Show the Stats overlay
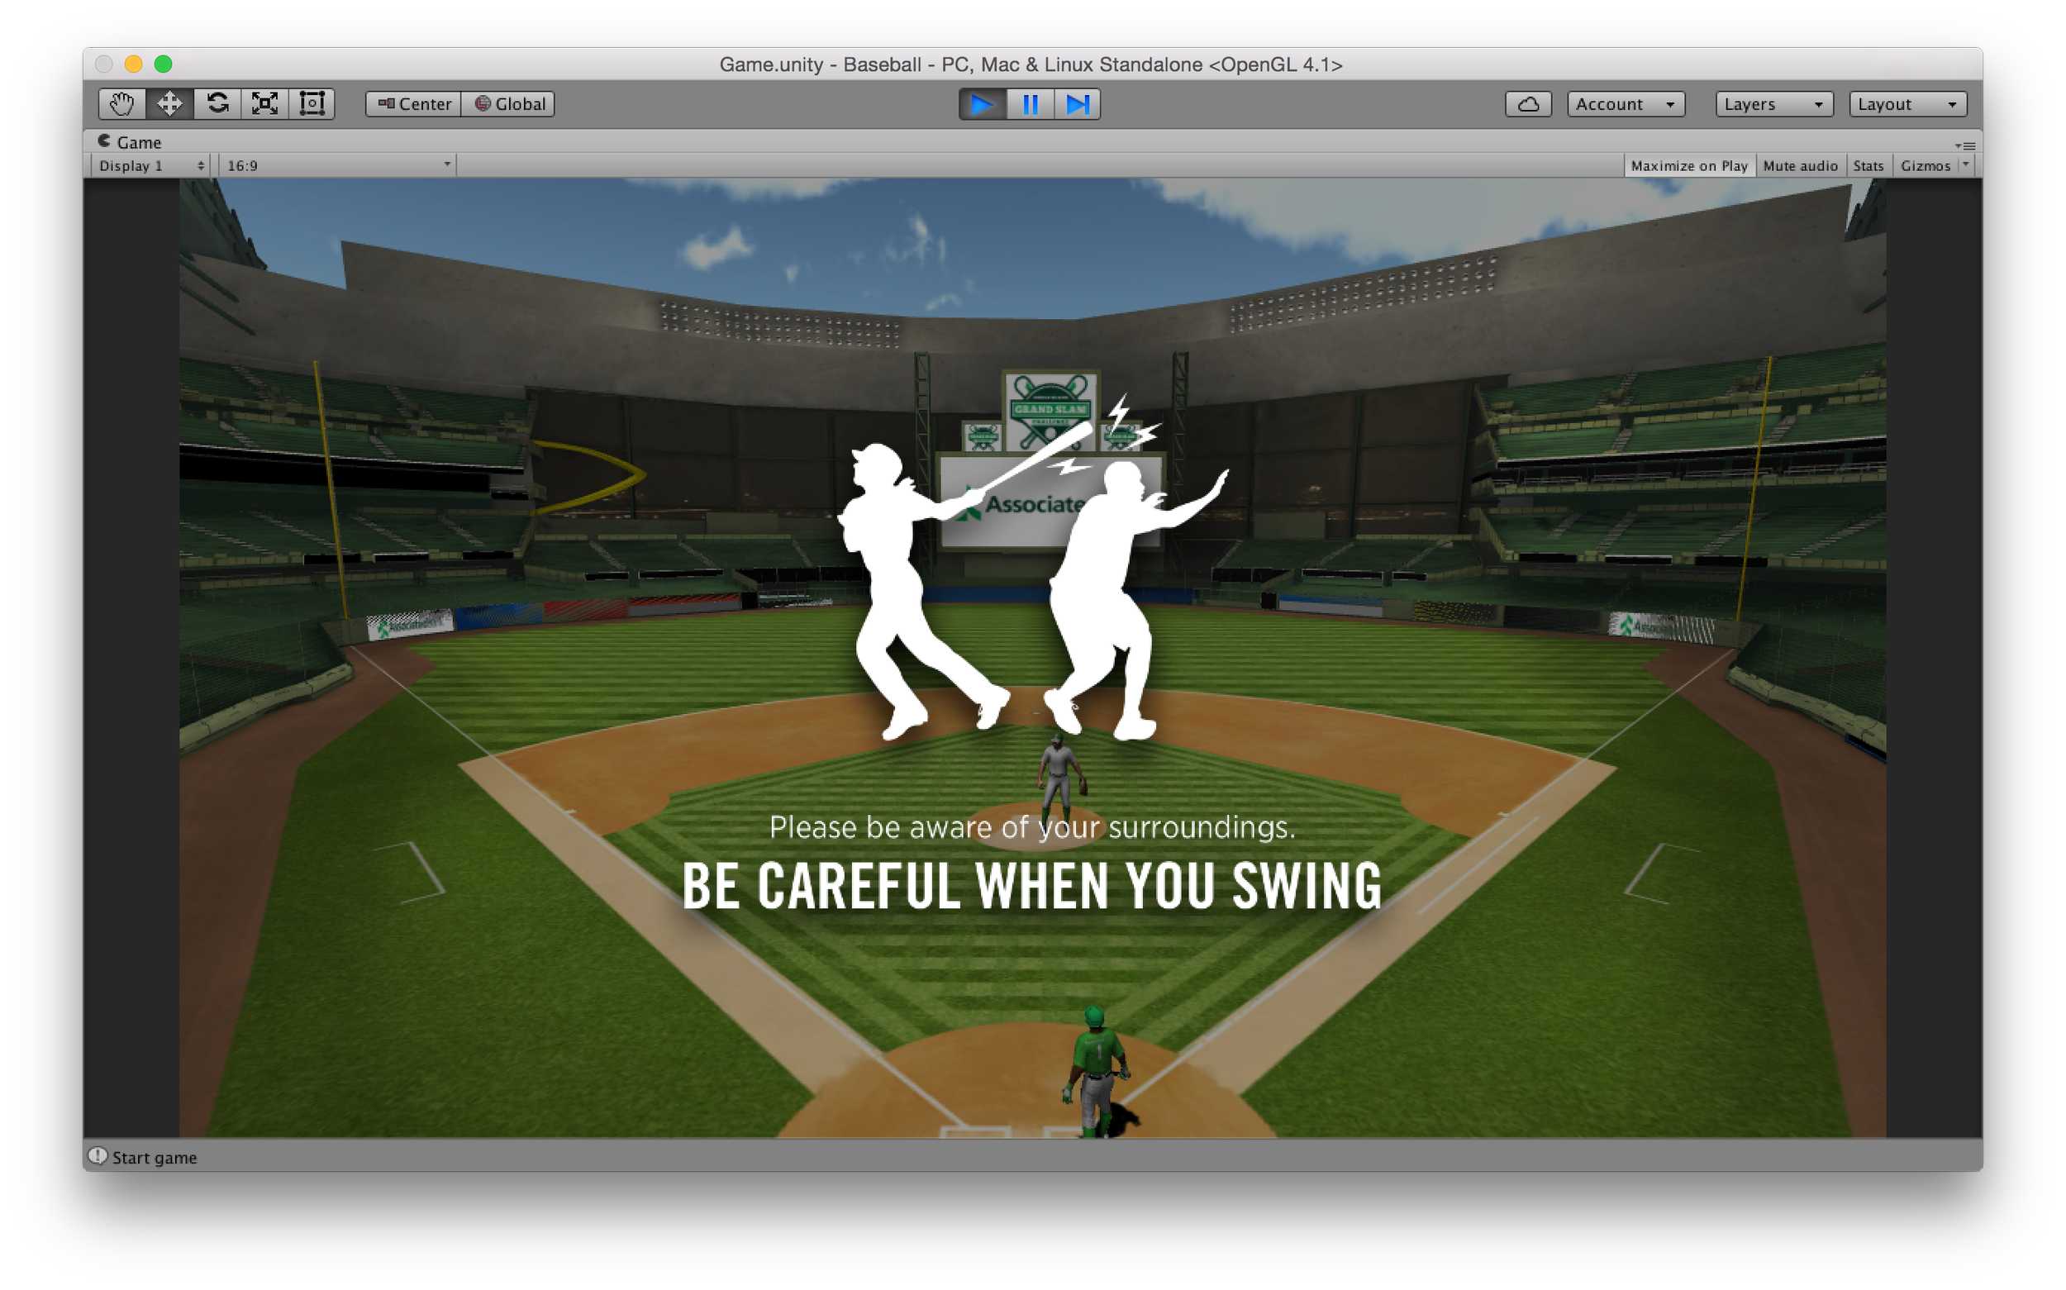 coord(1867,165)
